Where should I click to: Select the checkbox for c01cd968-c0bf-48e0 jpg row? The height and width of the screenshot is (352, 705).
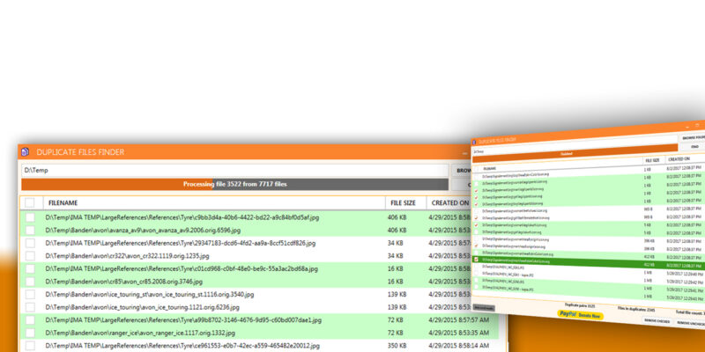pyautogui.click(x=30, y=269)
